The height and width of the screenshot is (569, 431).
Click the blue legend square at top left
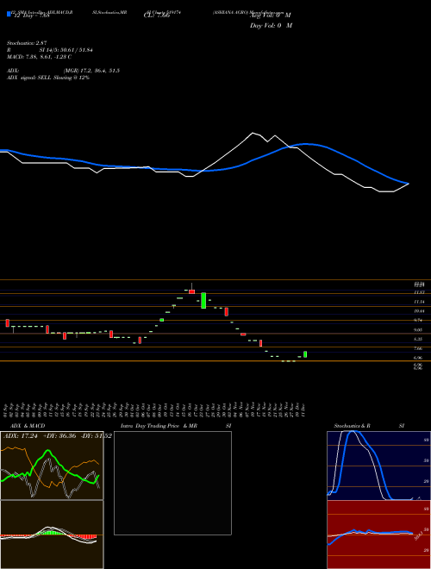tap(9, 14)
